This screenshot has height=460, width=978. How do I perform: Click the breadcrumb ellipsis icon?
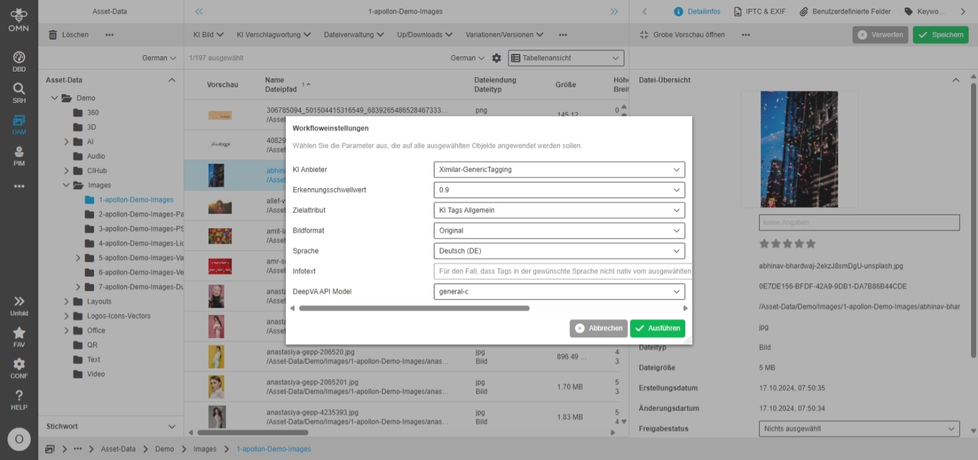pos(78,449)
